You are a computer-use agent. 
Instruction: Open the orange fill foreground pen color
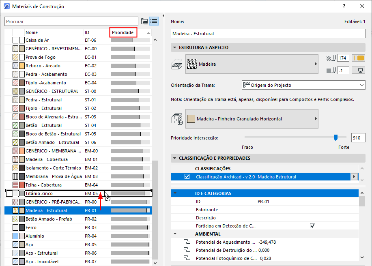coord(358,58)
